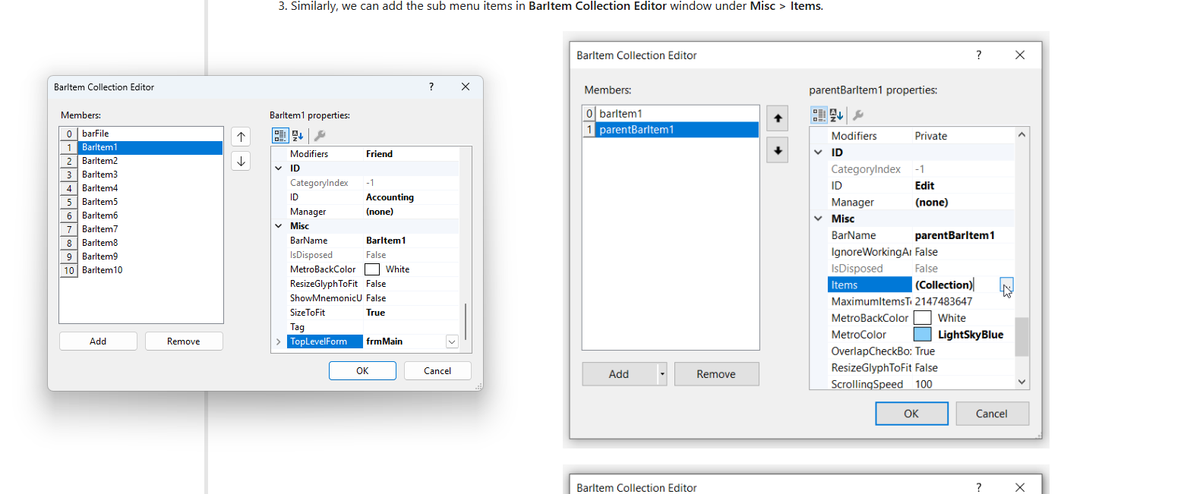This screenshot has height=494, width=1184.
Task: Click the help question mark in the barFile dialog
Action: coord(431,87)
